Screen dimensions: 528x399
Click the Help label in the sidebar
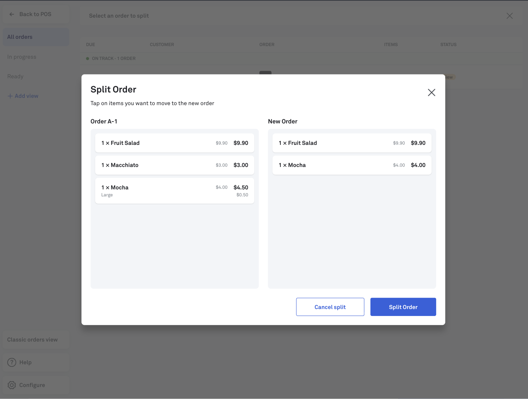click(26, 362)
